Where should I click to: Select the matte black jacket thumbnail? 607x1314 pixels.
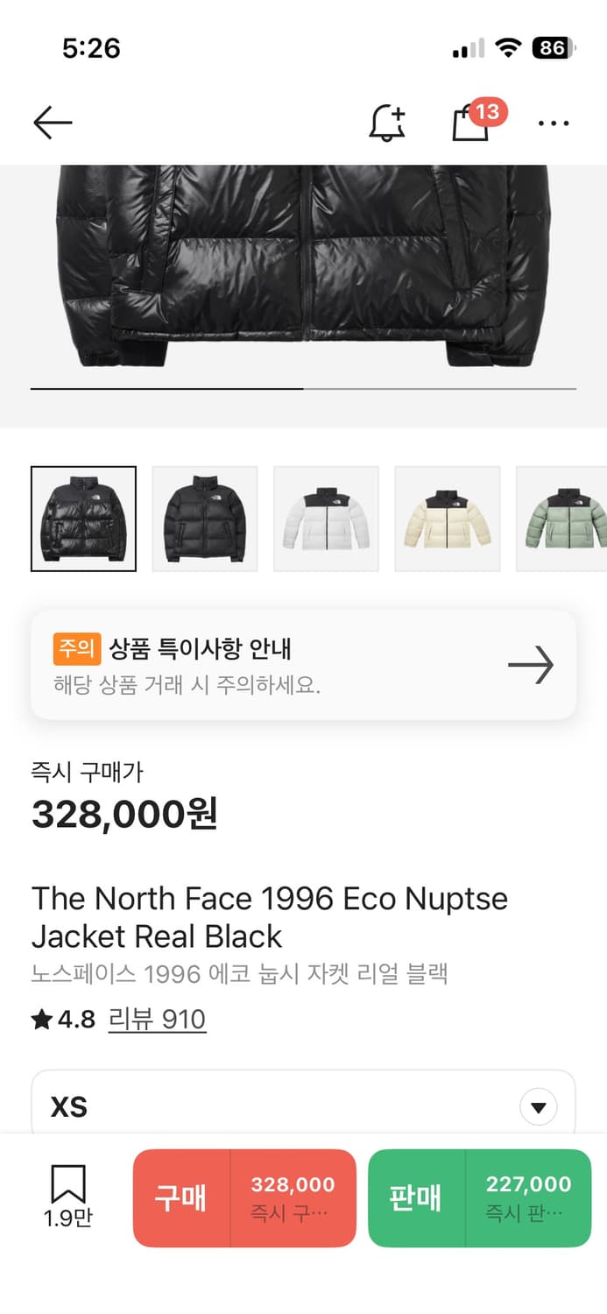tap(205, 519)
